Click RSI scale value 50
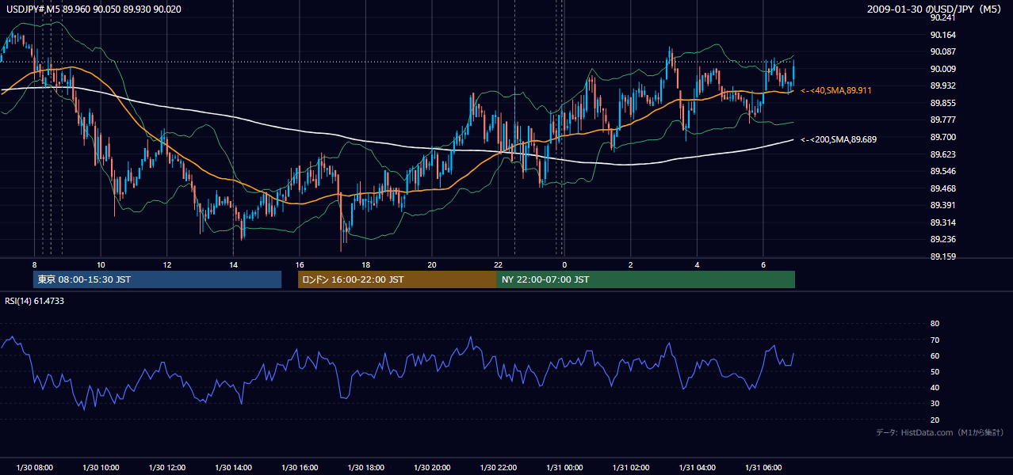The width and height of the screenshot is (1013, 475). tap(935, 371)
